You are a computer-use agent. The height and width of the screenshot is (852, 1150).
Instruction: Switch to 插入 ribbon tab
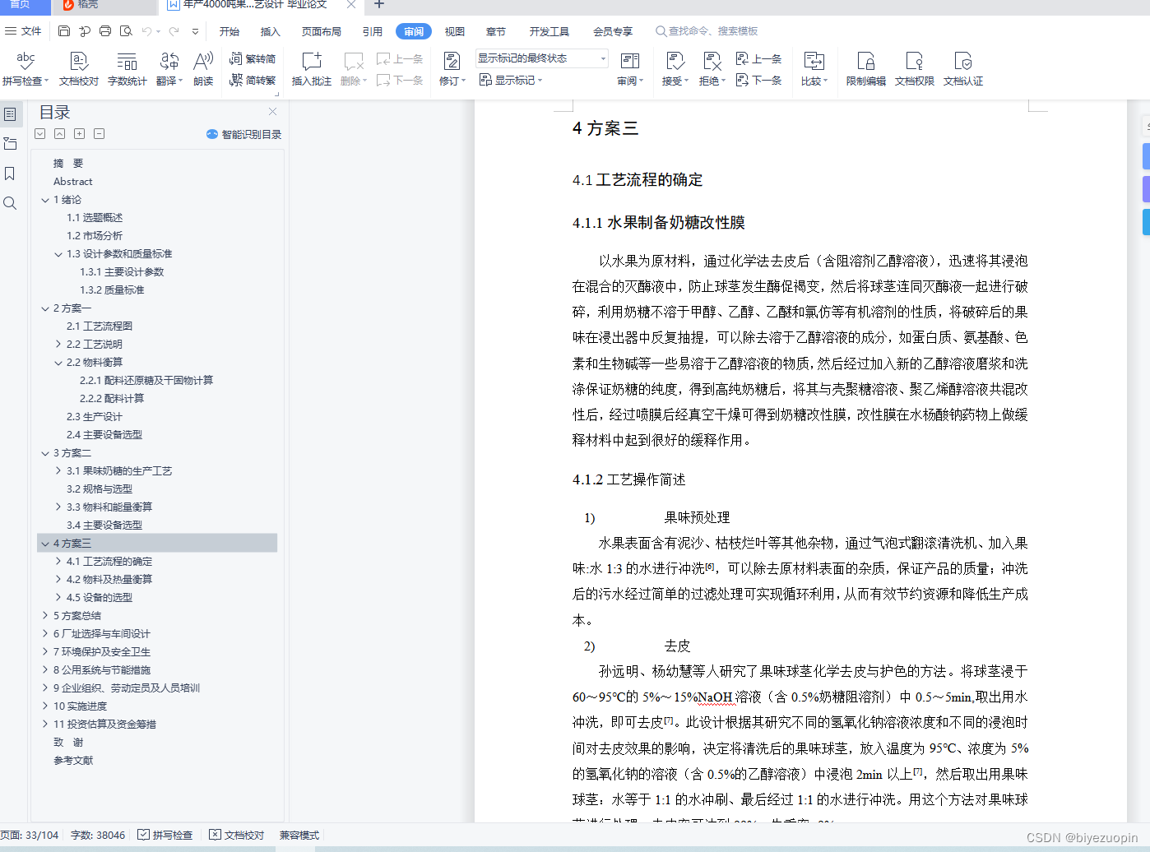pos(270,31)
